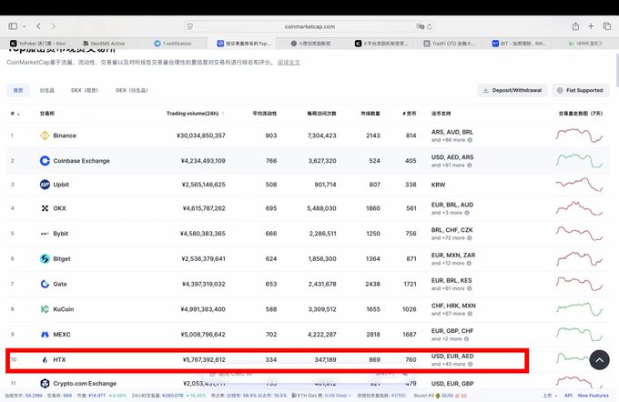619x402 pixels.
Task: Click the HTX flame logo icon
Action: pyautogui.click(x=45, y=360)
